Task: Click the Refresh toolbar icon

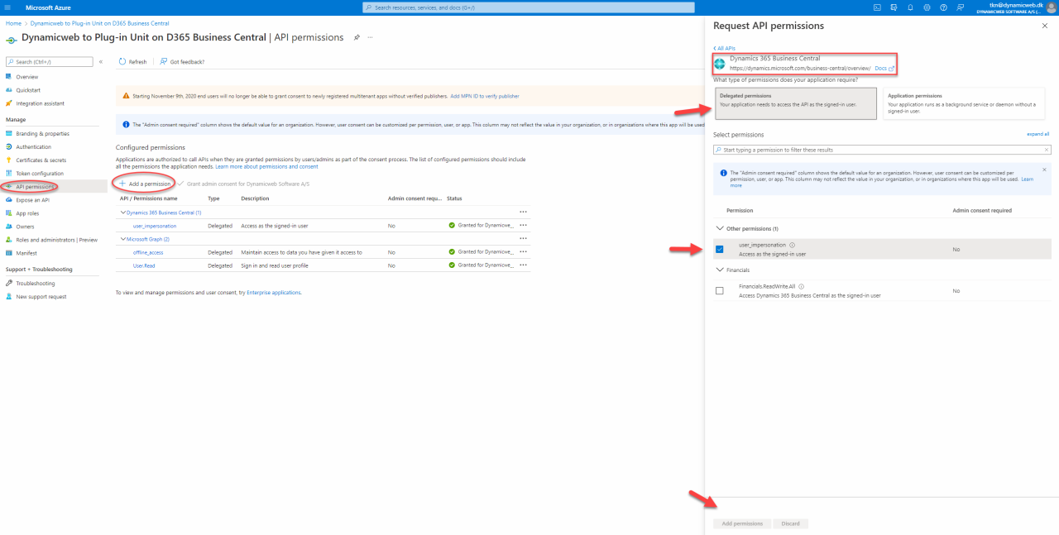Action: [123, 62]
